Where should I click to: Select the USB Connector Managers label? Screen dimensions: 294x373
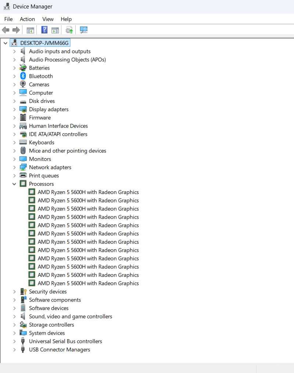point(60,349)
